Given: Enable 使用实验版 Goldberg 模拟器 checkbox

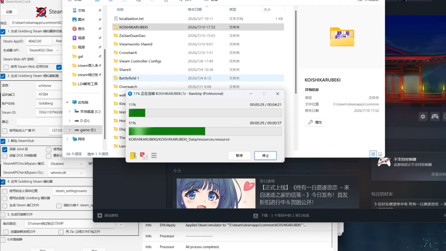Looking at the screenshot, I should click(x=5, y=198).
